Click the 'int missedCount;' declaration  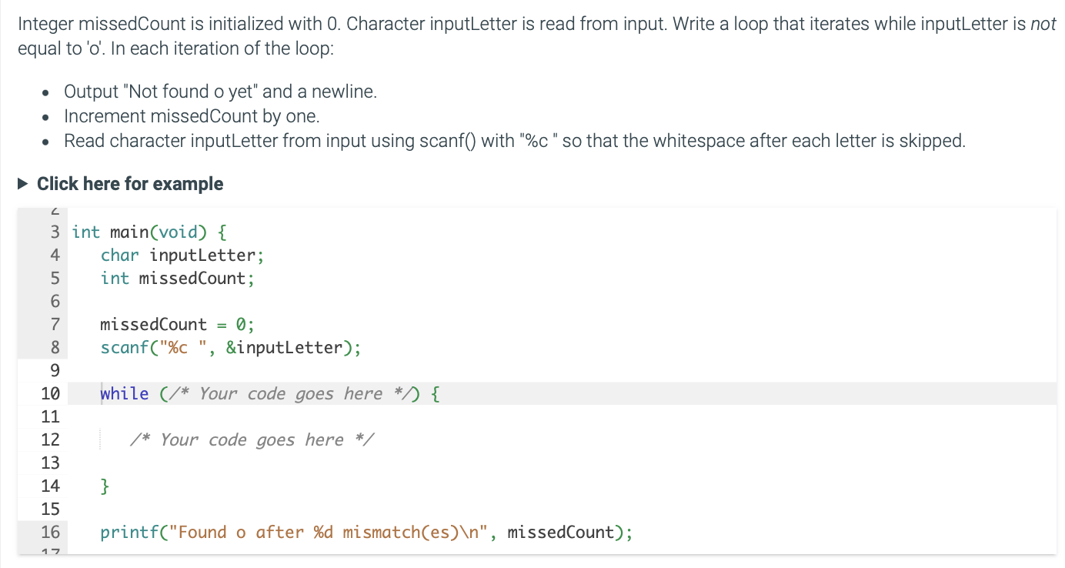coord(176,278)
